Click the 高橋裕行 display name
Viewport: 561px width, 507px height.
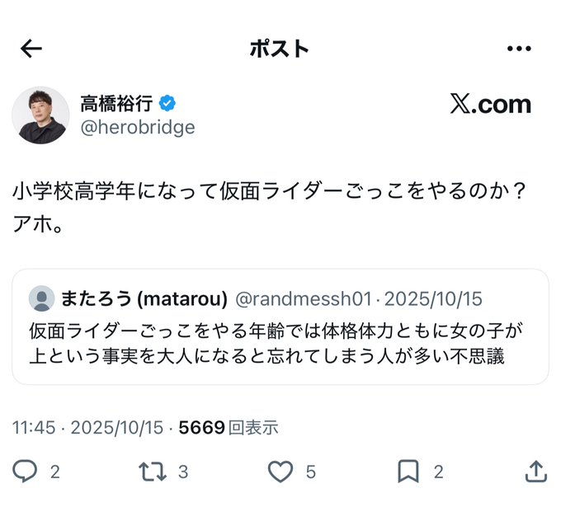[x=119, y=104]
